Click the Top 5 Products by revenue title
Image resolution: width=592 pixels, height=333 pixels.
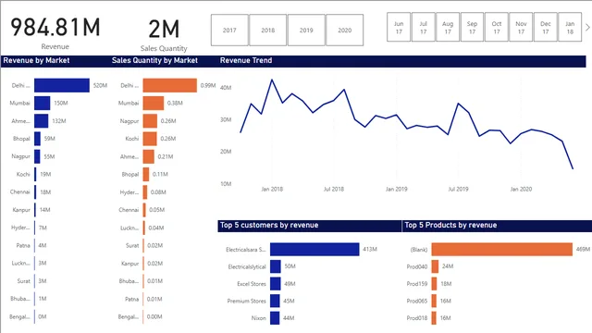(x=450, y=225)
